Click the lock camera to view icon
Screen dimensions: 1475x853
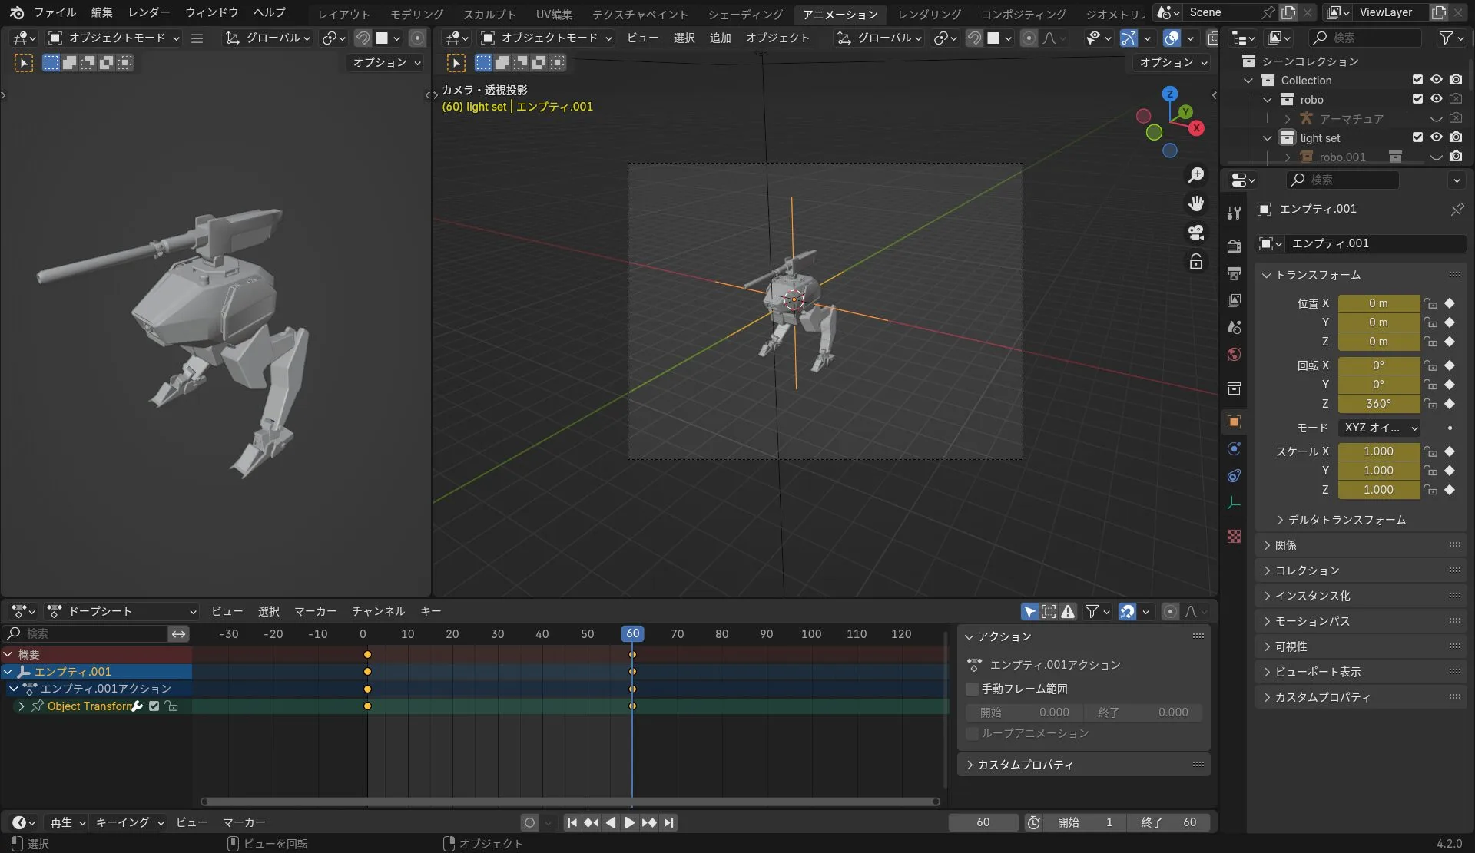point(1196,262)
